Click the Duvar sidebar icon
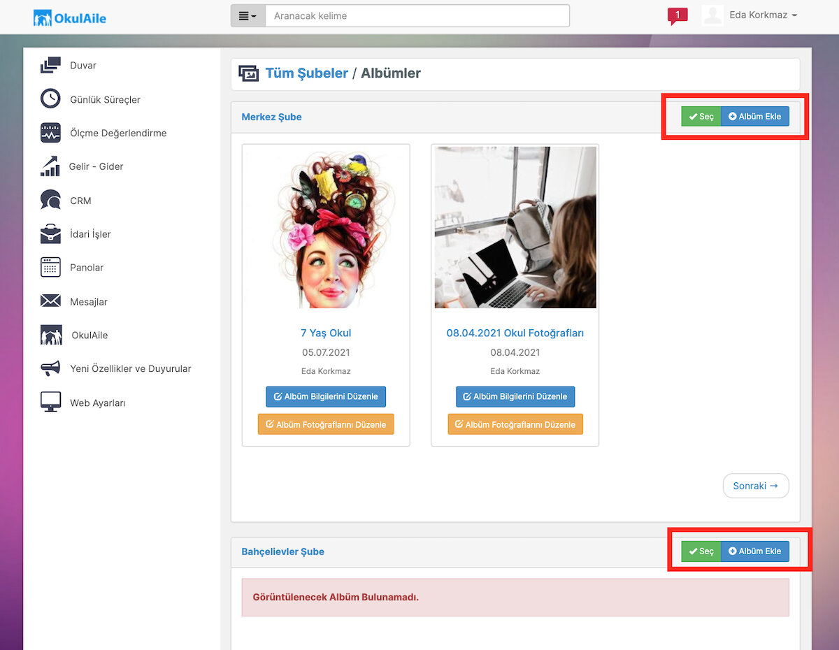Image resolution: width=839 pixels, height=650 pixels. [x=50, y=66]
